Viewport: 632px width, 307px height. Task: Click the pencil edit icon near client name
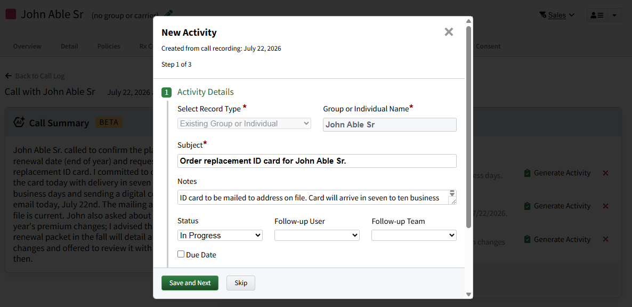click(168, 14)
